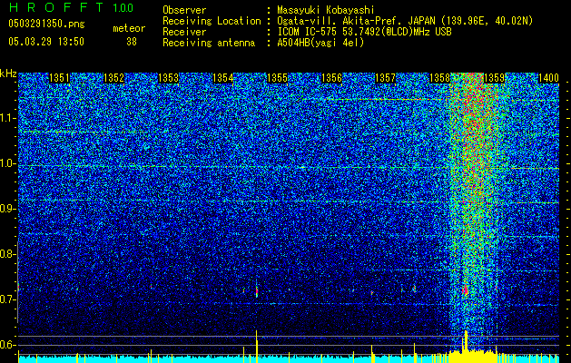The width and height of the screenshot is (571, 363).
Task: Click the 1351 time marker
Action: [x=59, y=78]
